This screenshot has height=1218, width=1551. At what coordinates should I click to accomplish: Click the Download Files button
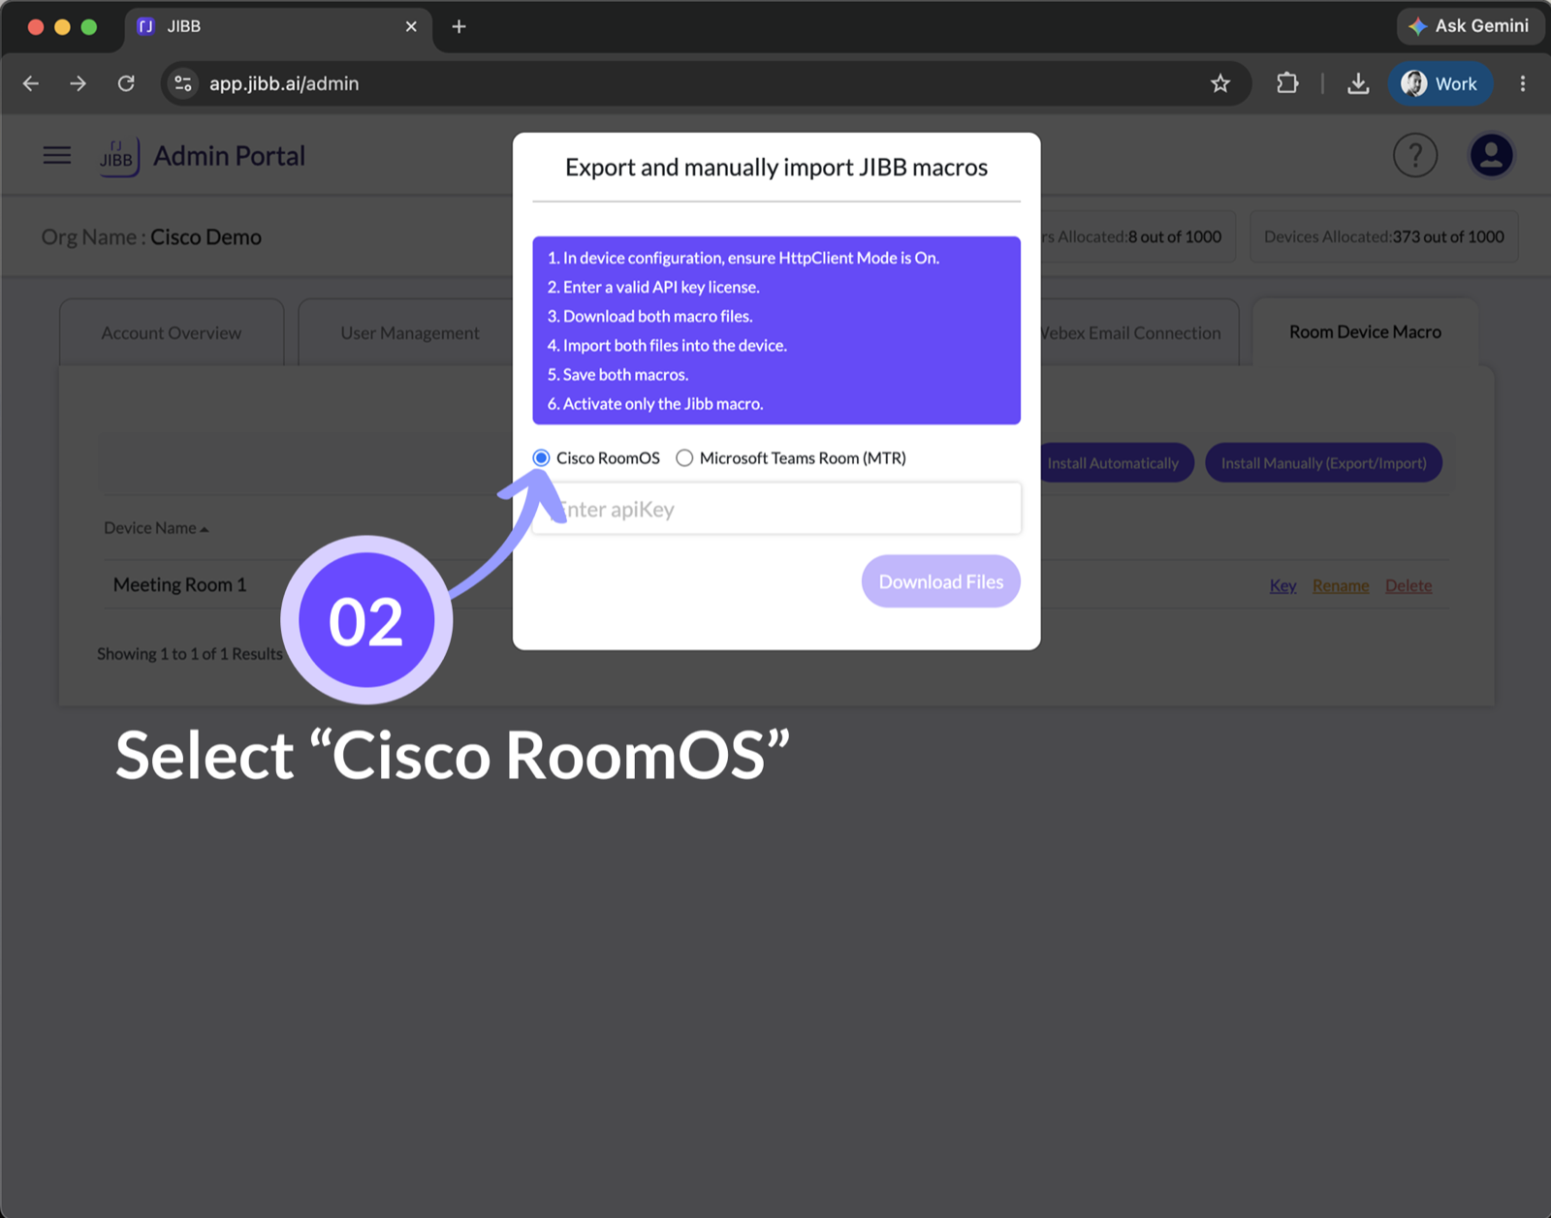pyautogui.click(x=940, y=581)
